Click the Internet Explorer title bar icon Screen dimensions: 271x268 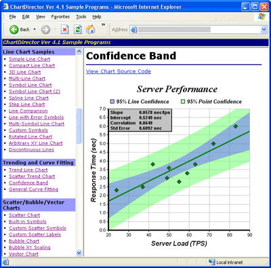point(5,7)
